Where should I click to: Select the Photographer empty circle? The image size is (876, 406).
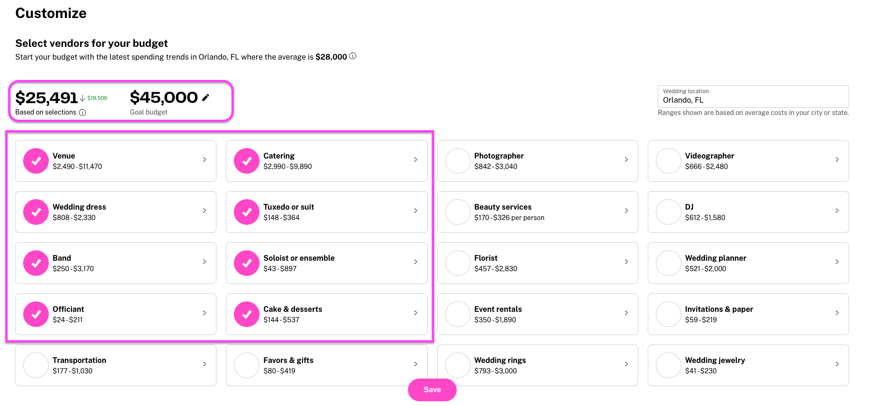[x=458, y=161]
